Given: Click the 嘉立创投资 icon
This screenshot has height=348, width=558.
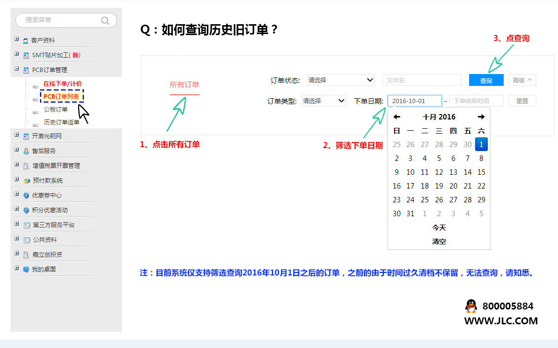Looking at the screenshot, I should [x=26, y=255].
